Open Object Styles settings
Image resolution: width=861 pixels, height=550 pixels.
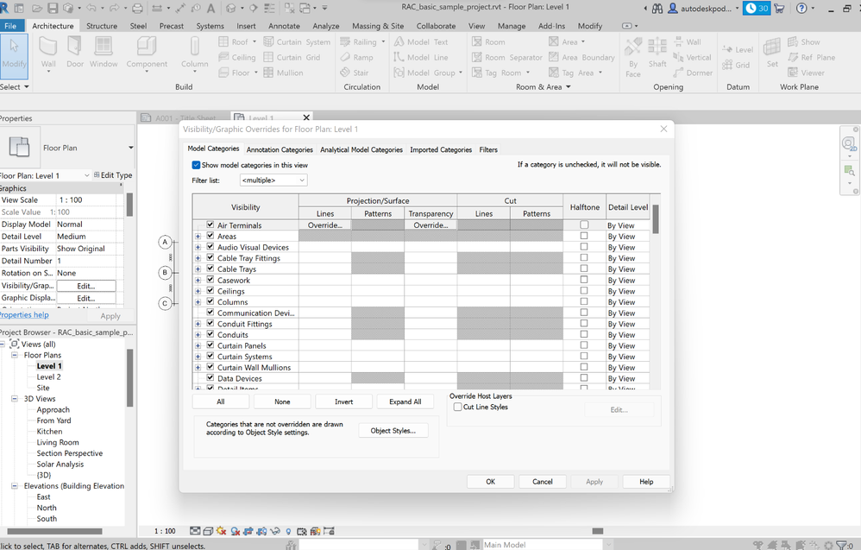point(393,431)
